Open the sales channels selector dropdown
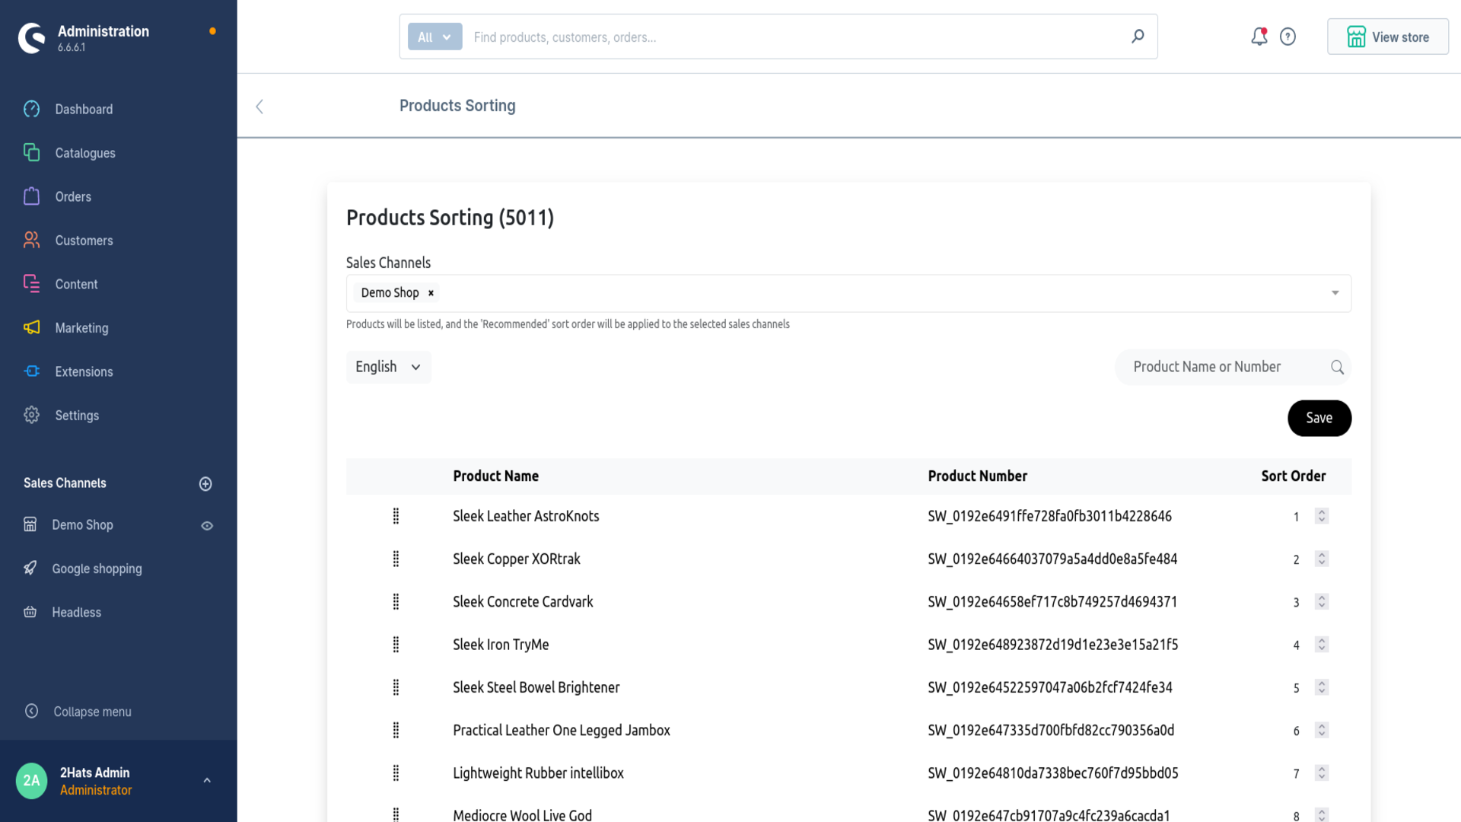 pyautogui.click(x=1335, y=293)
